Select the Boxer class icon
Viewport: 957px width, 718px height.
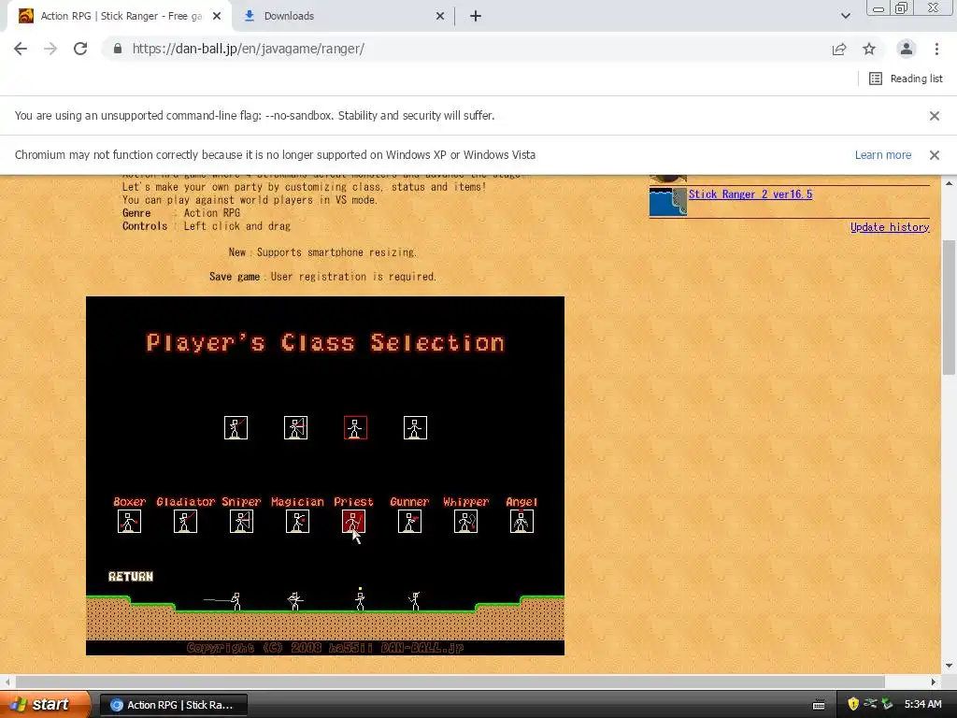pos(129,522)
